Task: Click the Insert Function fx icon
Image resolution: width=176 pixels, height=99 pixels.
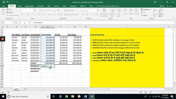Action: [x=29, y=23]
